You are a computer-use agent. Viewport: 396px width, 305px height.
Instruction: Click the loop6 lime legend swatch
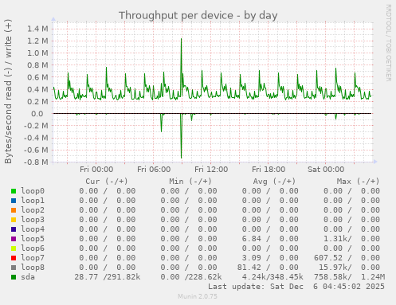[x=14, y=248]
